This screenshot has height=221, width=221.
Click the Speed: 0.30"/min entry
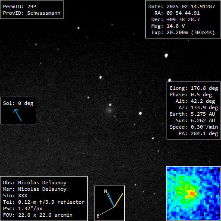(194, 127)
